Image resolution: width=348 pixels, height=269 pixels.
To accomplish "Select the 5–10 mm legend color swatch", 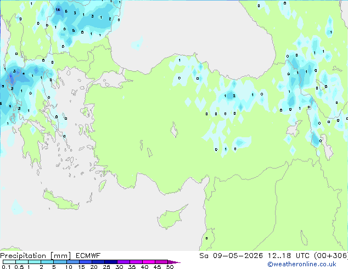I will [60, 262].
